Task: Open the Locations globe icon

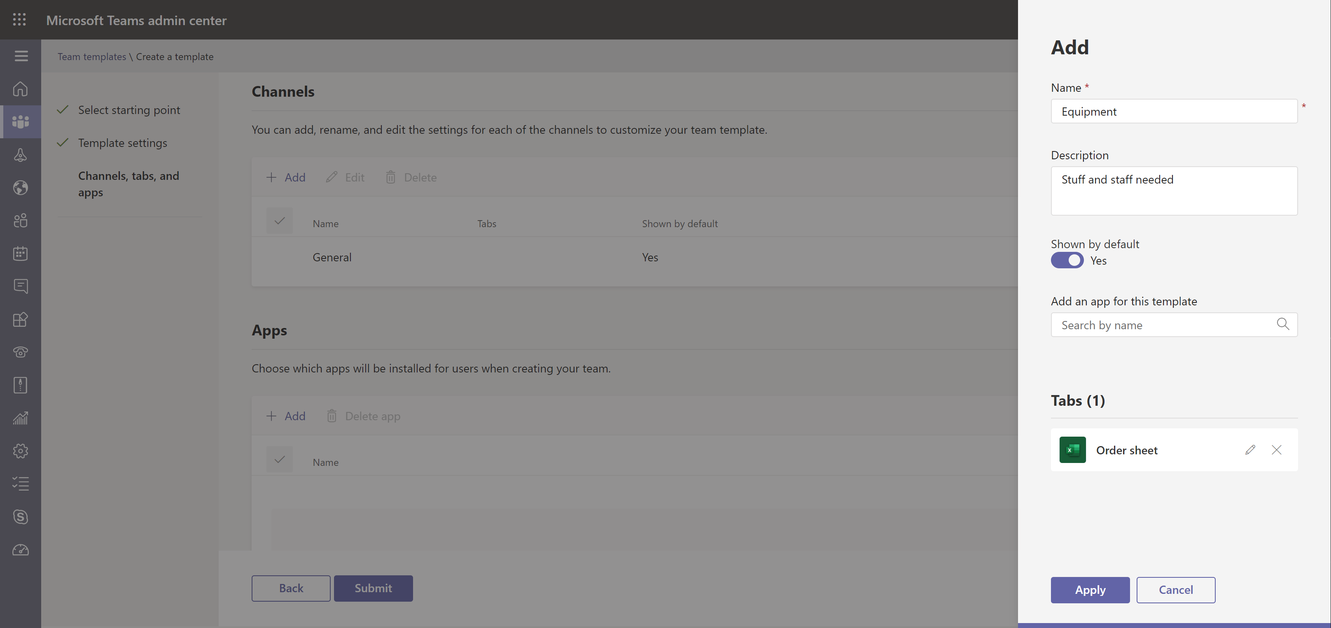Action: (20, 188)
